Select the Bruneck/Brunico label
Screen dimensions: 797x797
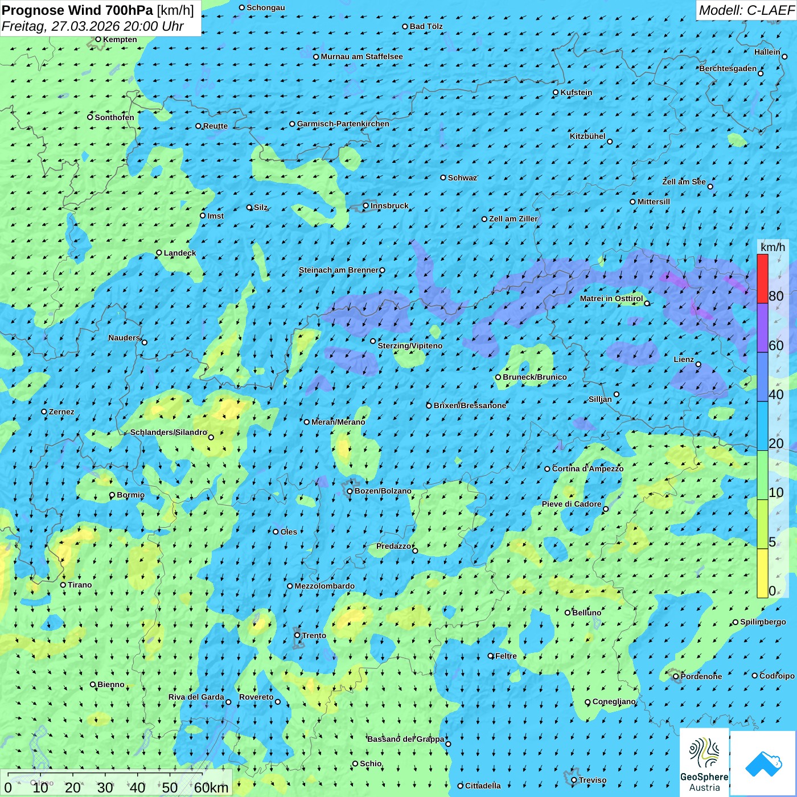tap(535, 377)
